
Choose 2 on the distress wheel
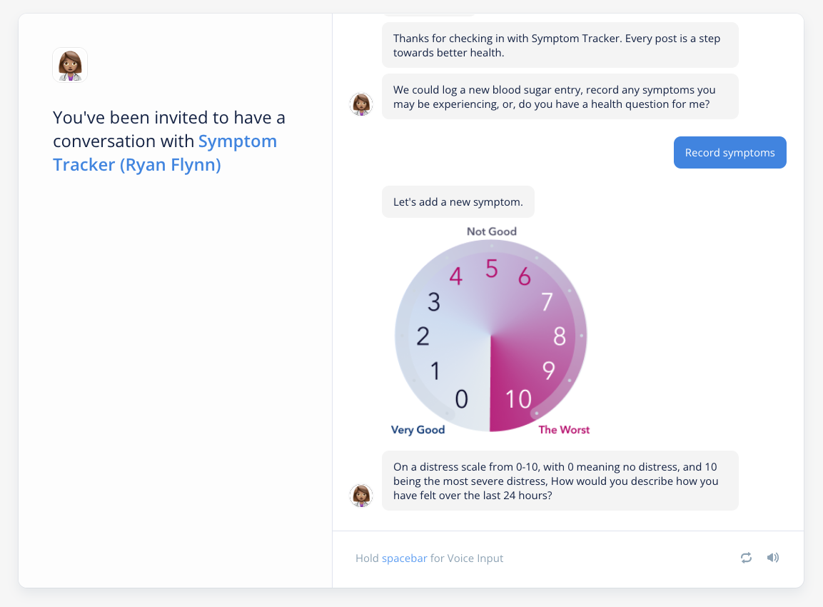[x=423, y=336]
